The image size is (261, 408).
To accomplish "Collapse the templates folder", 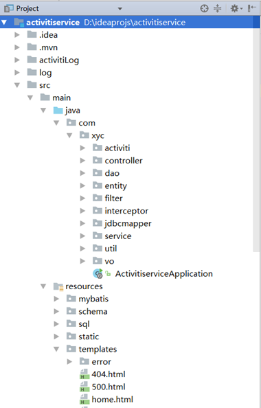I will click(56, 349).
